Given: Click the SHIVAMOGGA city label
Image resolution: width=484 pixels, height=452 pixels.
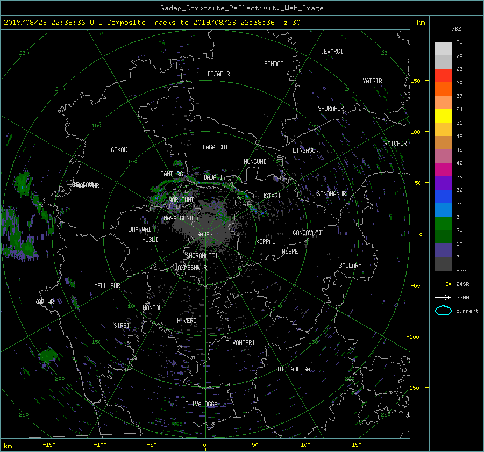Looking at the screenshot, I should pos(201,404).
